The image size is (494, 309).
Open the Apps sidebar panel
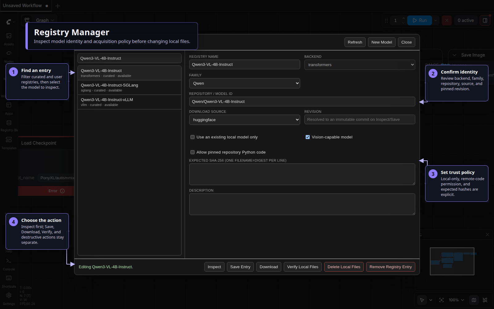[9, 108]
